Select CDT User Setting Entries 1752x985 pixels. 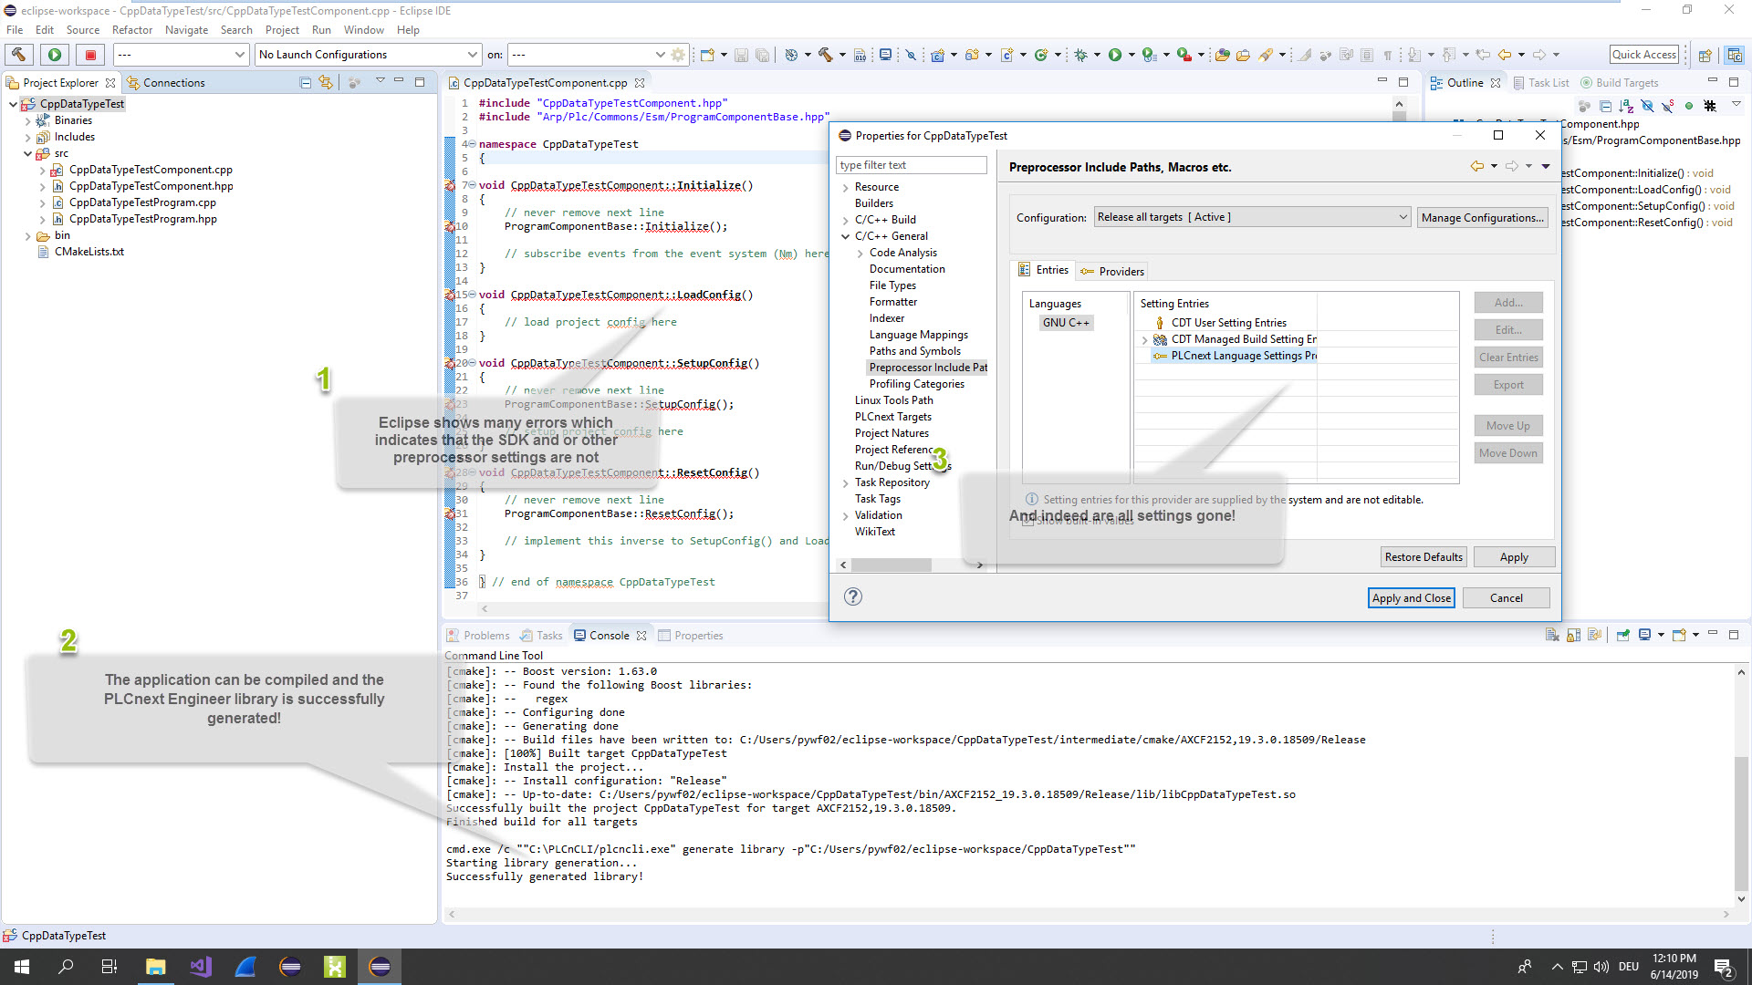pyautogui.click(x=1228, y=323)
